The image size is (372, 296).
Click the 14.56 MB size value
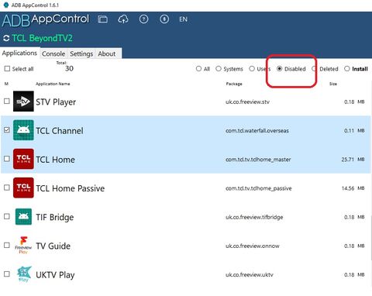[x=353, y=188]
